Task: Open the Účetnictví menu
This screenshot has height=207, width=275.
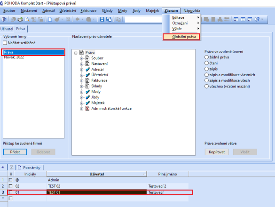Action: (x=68, y=11)
